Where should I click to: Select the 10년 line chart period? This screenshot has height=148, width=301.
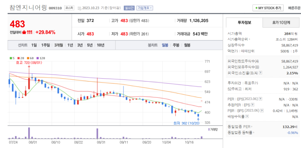pyautogui.click(x=100, y=45)
